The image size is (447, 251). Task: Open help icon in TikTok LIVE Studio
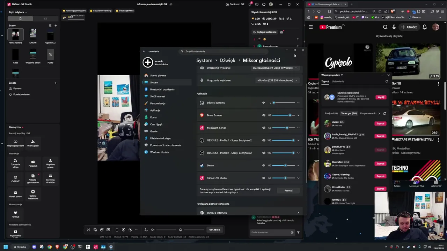257,4
